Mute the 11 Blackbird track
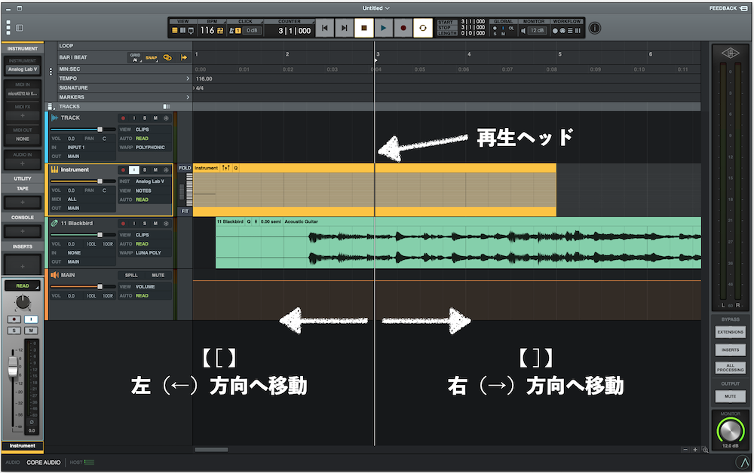Screen dimensions: 754x473 (x=155, y=224)
